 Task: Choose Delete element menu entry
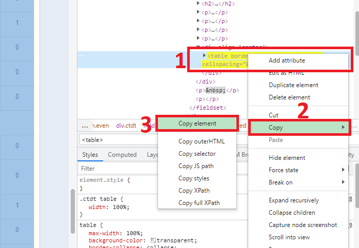(289, 97)
